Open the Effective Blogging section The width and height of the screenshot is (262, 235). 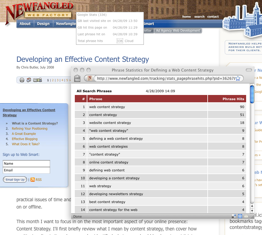pyautogui.click(x=24, y=139)
